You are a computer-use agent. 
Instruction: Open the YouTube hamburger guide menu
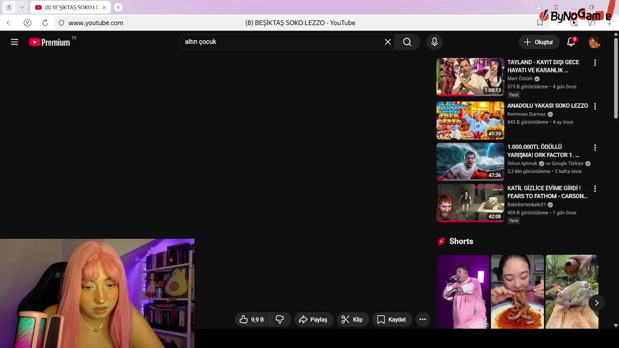click(x=15, y=42)
